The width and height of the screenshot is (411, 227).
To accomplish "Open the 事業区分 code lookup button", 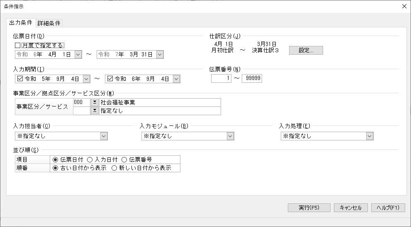I will (x=94, y=102).
